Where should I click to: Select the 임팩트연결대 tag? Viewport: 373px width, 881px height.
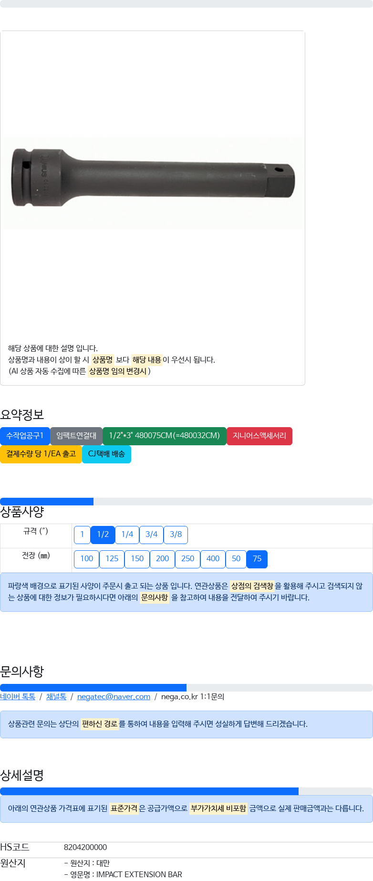tap(76, 436)
